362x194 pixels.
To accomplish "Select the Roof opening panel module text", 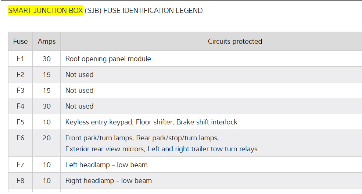I will (108, 59).
